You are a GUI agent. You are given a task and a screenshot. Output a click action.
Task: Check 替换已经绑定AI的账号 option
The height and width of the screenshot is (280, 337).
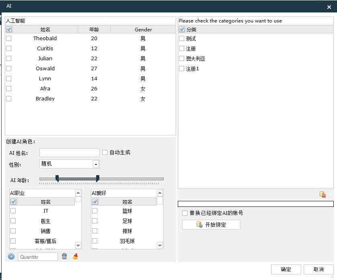pyautogui.click(x=185, y=213)
